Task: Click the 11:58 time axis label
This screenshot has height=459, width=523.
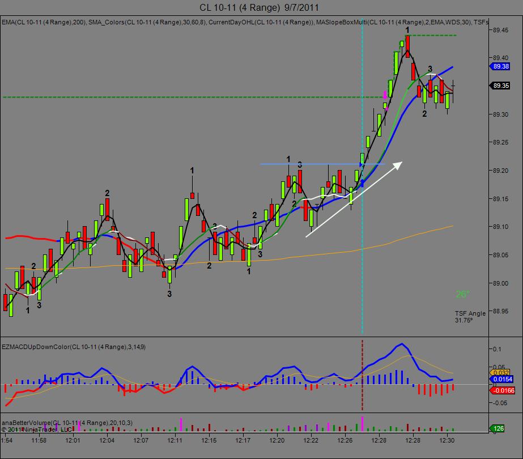Action: click(x=39, y=441)
